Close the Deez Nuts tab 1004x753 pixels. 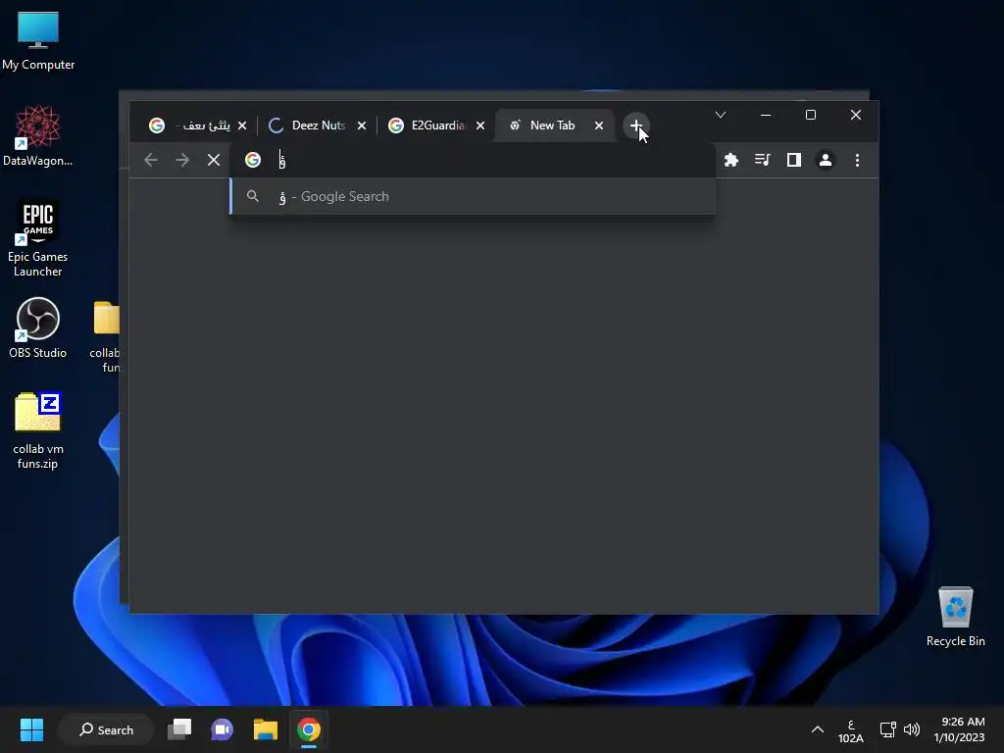362,125
